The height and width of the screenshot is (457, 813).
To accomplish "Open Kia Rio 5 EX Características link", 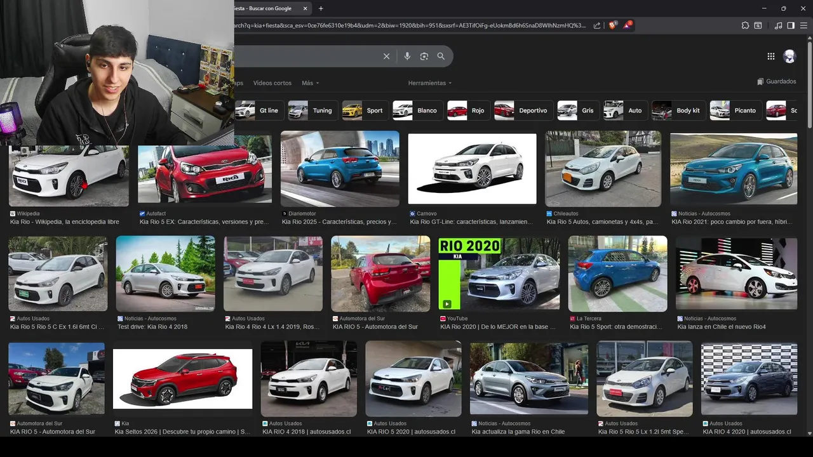I will 204,222.
